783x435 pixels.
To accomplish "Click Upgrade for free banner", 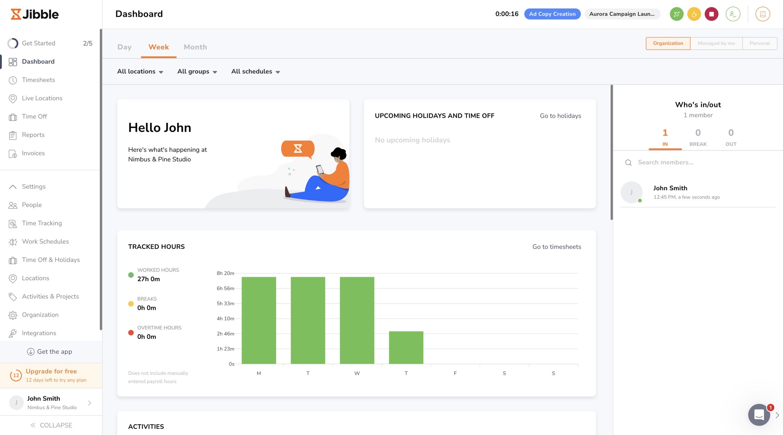I will tap(51, 375).
